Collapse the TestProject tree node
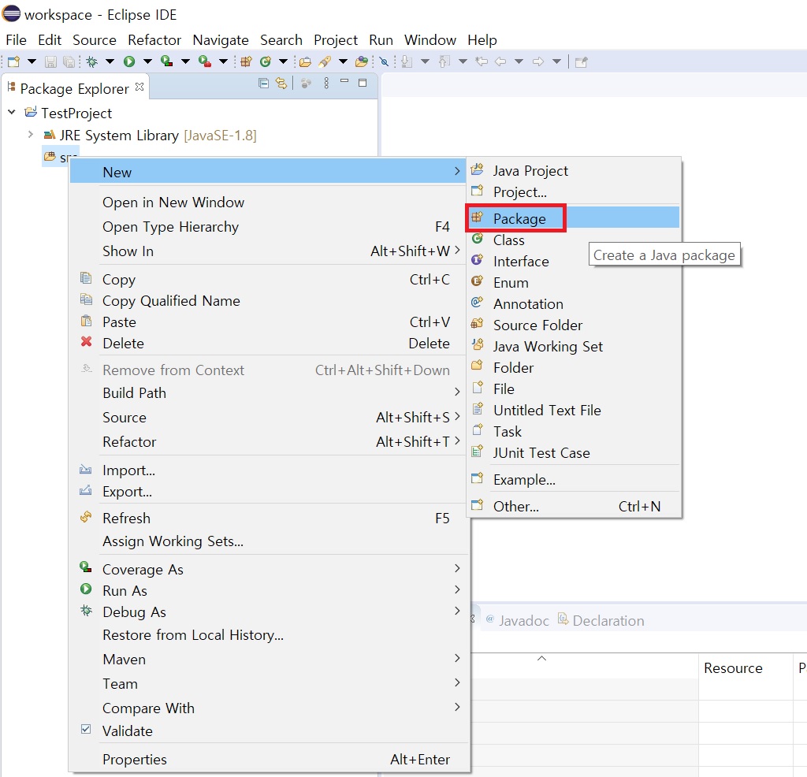 click(x=12, y=112)
